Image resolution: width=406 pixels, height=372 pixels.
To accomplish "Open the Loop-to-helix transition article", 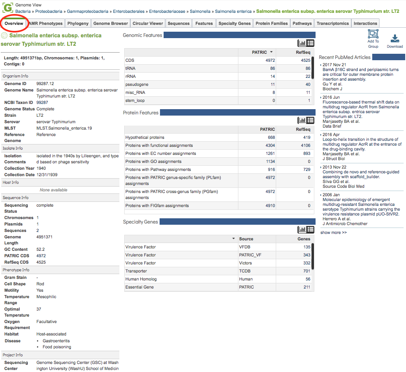I will 362,144.
